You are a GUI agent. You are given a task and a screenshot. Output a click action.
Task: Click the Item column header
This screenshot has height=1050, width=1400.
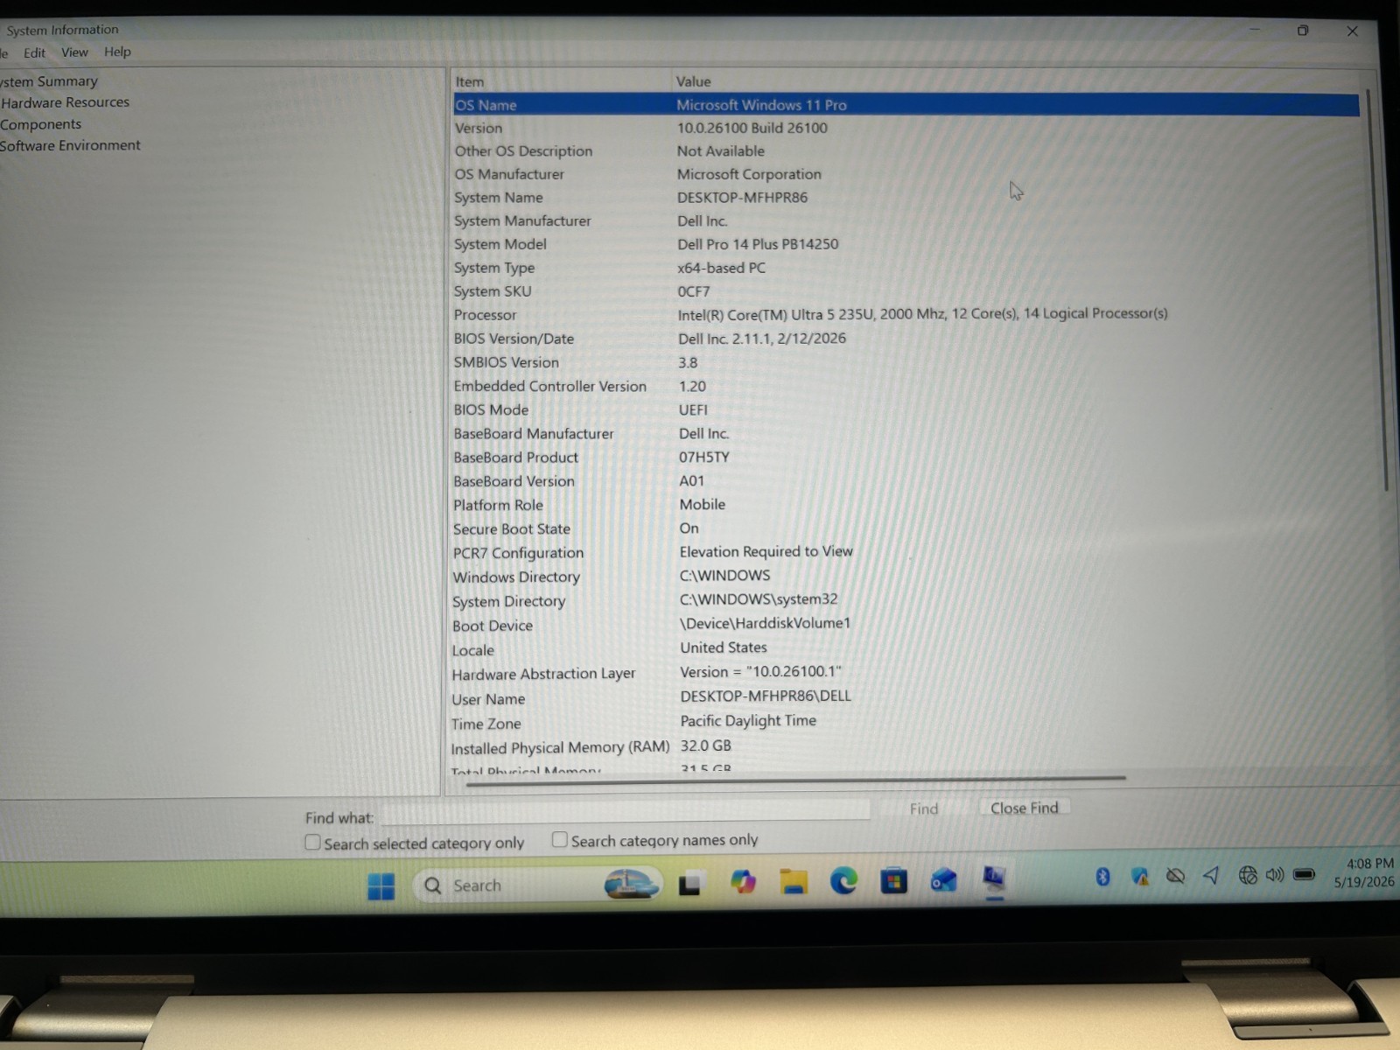561,81
